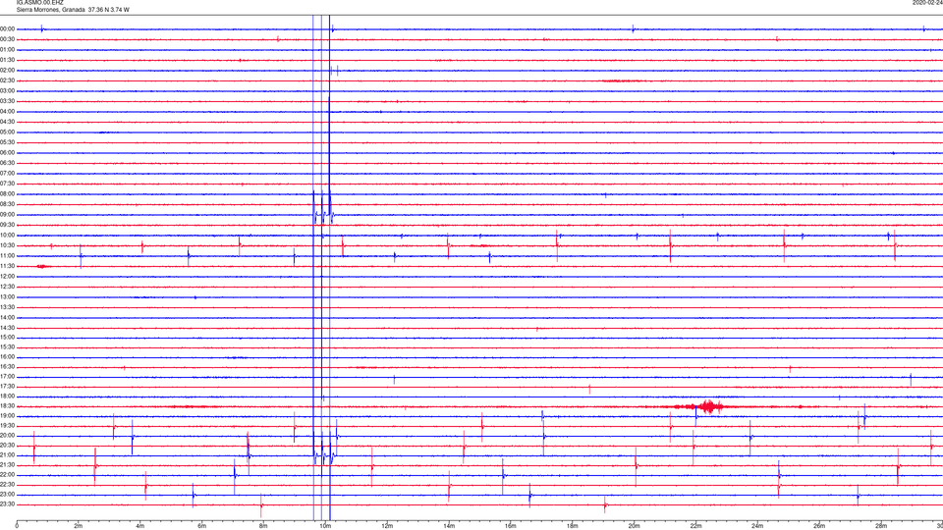Click the 00:30 trace time label
The height and width of the screenshot is (530, 943).
[x=8, y=39]
